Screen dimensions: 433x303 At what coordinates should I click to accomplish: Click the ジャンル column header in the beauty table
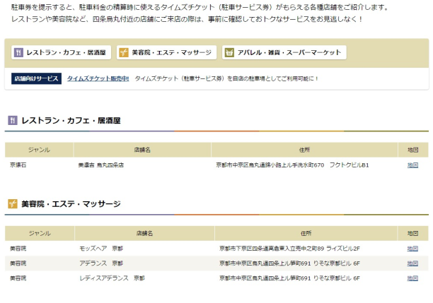pos(40,233)
